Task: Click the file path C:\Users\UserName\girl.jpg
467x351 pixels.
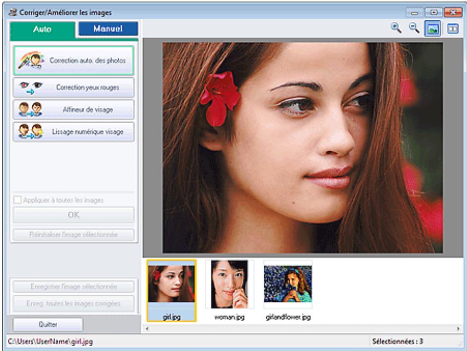Action: [50, 342]
